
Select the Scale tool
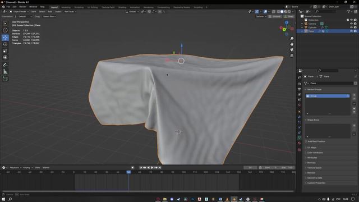coord(5,51)
